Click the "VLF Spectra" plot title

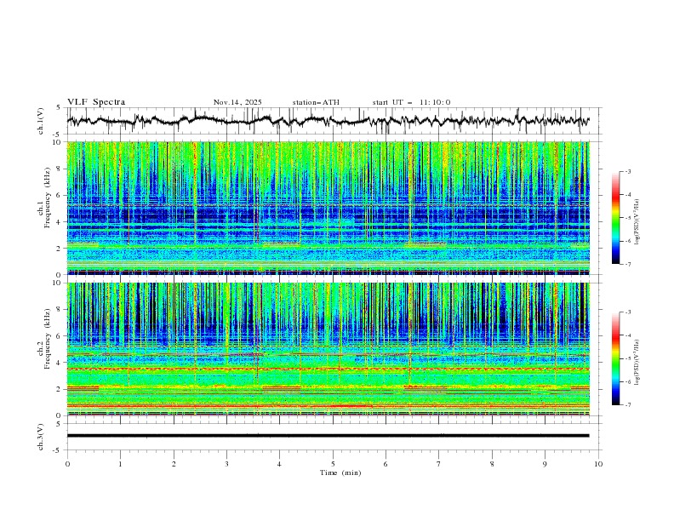tap(96, 102)
